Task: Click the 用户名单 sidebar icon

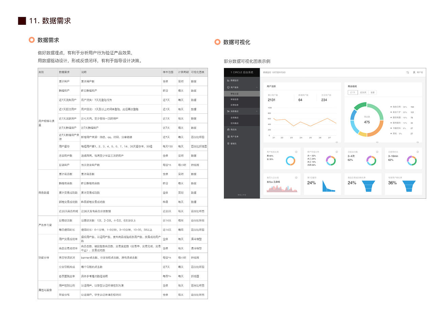Action: coord(228,136)
